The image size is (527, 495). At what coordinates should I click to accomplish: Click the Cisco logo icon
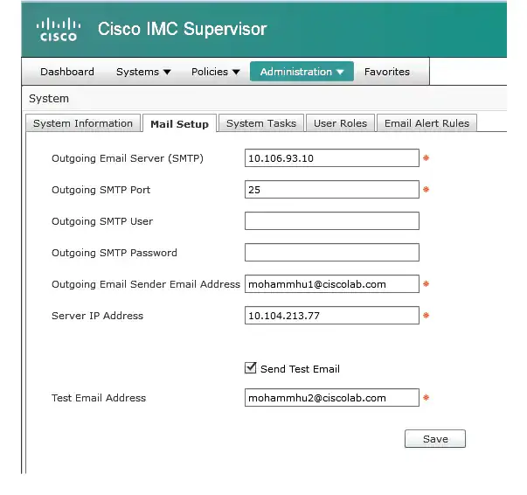(x=59, y=30)
